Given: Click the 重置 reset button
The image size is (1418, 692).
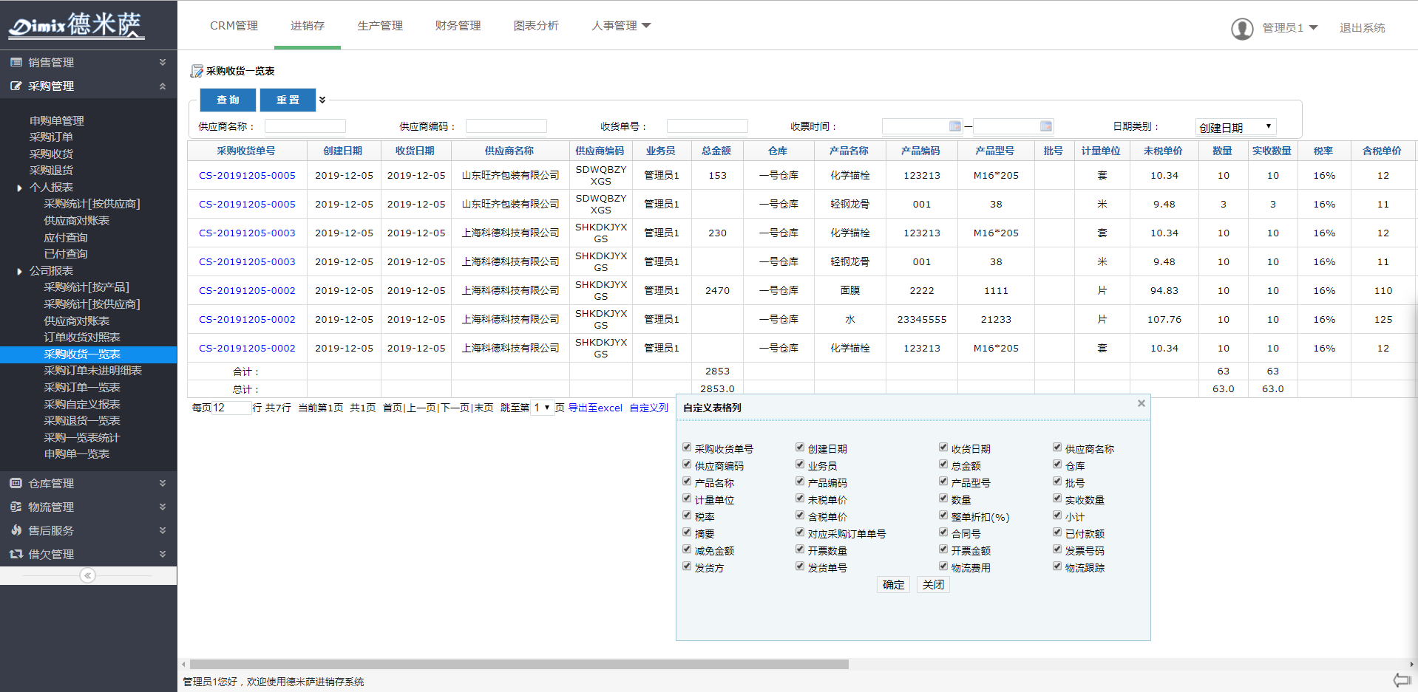Looking at the screenshot, I should pos(288,100).
